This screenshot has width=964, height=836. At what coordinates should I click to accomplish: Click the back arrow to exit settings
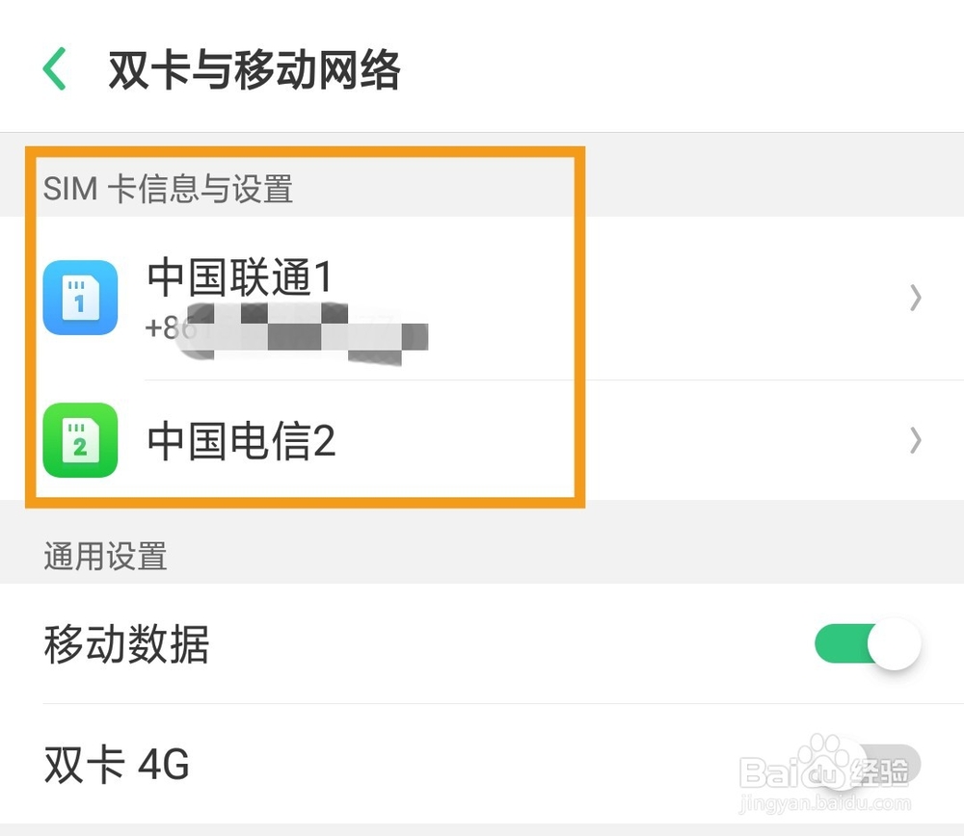coord(54,68)
